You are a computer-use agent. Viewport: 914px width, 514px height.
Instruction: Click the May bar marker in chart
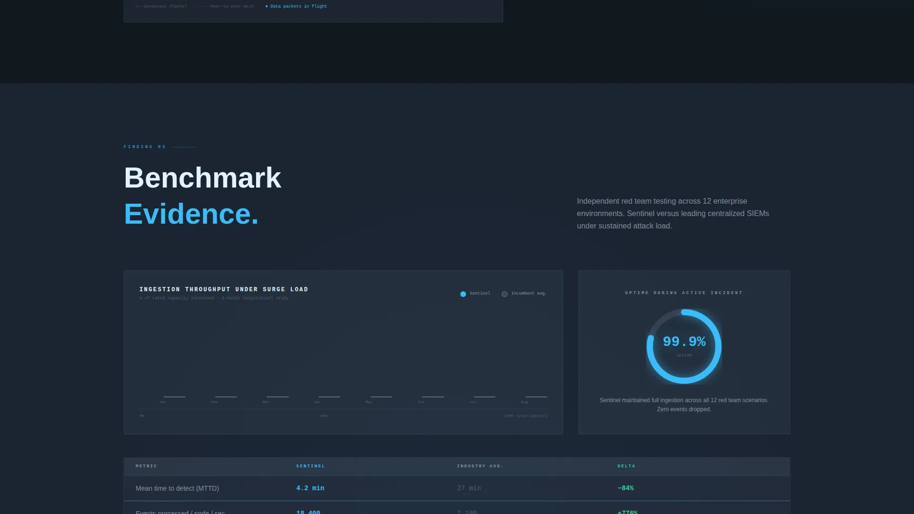tap(381, 396)
